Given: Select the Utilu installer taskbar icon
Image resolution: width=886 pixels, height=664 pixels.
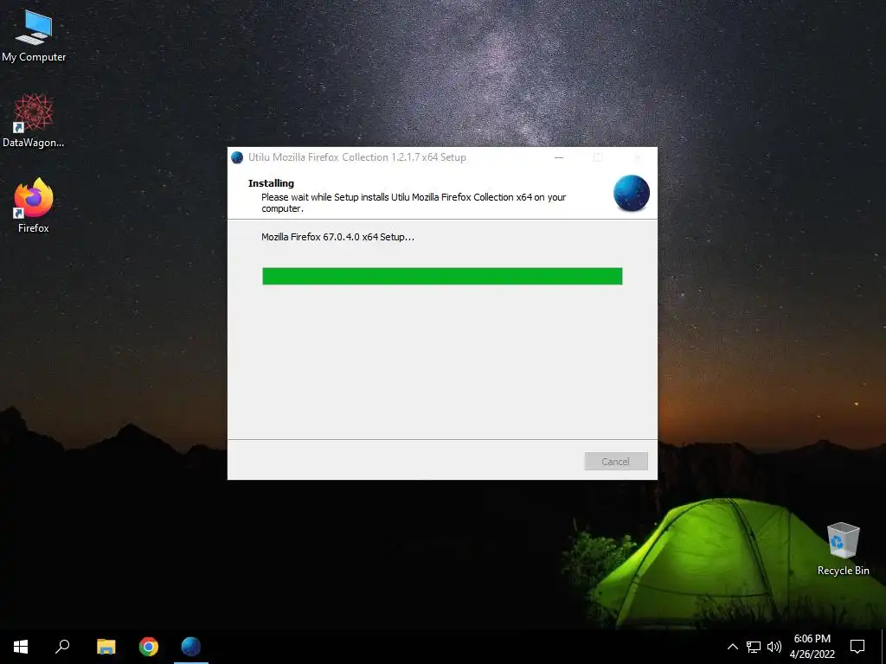Looking at the screenshot, I should click(x=191, y=647).
